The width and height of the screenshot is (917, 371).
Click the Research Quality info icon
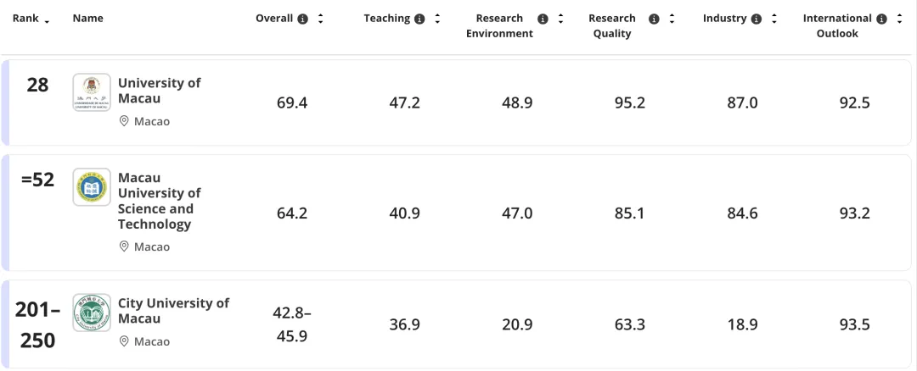(x=654, y=19)
